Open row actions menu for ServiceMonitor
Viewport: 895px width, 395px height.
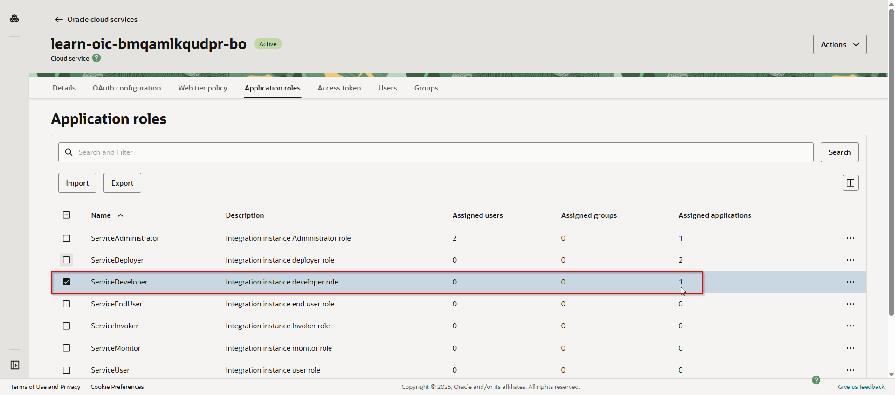pos(850,348)
